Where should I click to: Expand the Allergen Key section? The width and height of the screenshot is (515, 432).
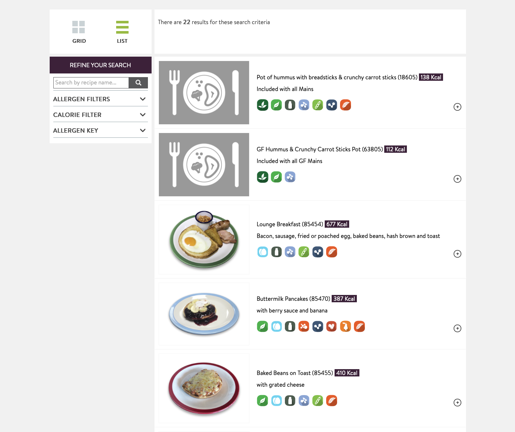click(x=100, y=130)
